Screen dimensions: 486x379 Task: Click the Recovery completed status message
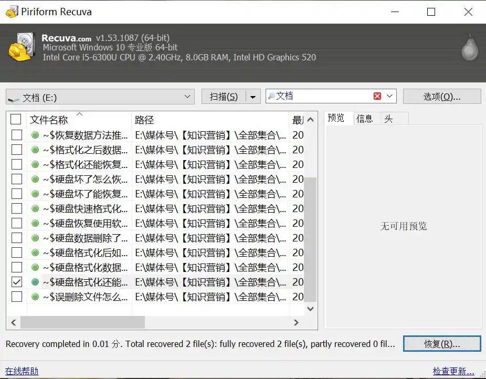coord(200,344)
